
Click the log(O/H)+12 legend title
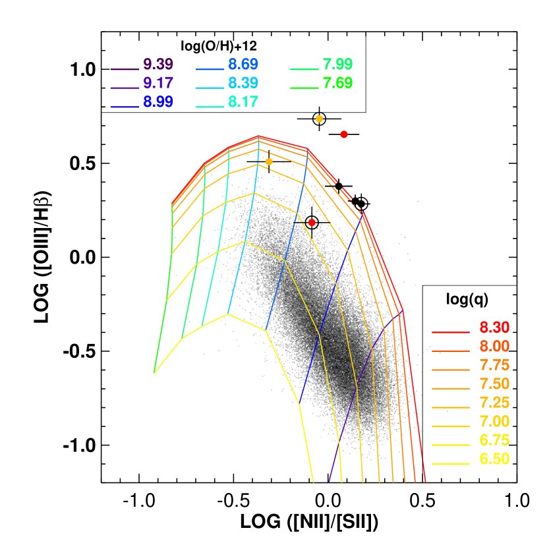point(219,46)
